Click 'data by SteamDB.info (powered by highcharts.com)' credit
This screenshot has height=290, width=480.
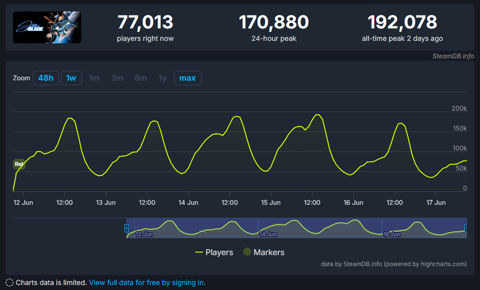pos(394,264)
